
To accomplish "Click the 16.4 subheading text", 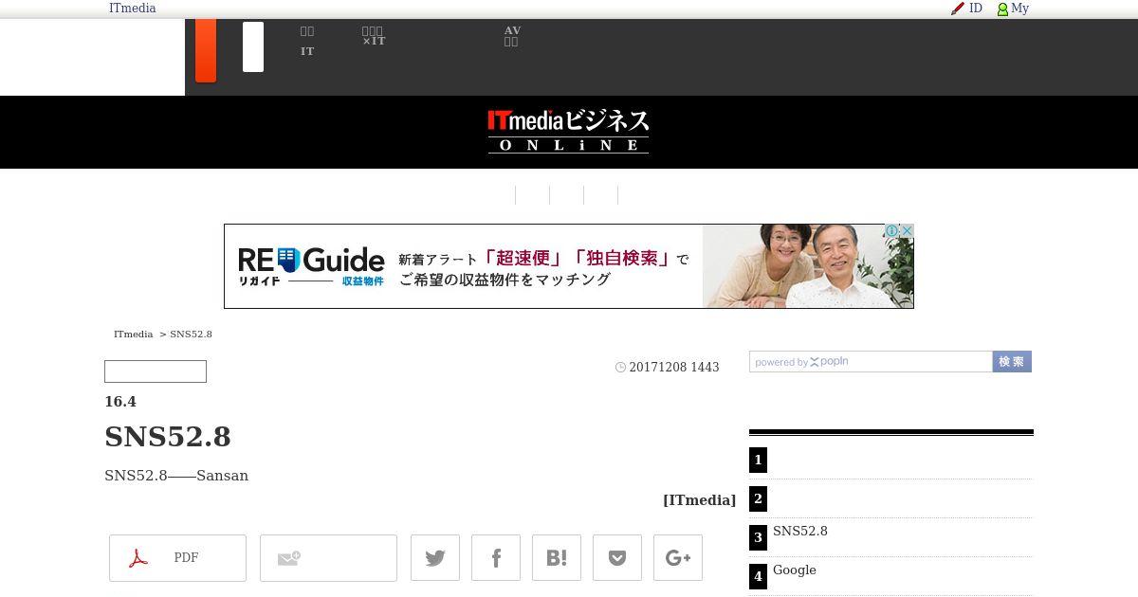I will (120, 402).
